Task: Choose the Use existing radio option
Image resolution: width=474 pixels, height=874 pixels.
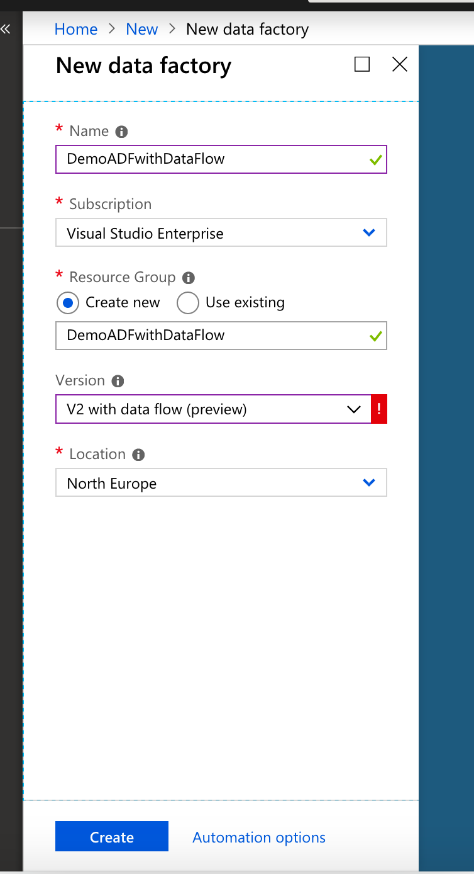Action: [187, 303]
